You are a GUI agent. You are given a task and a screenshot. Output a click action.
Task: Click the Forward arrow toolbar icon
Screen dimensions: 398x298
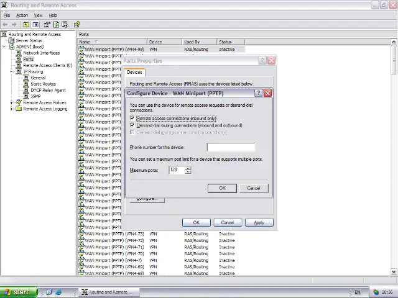click(x=14, y=25)
